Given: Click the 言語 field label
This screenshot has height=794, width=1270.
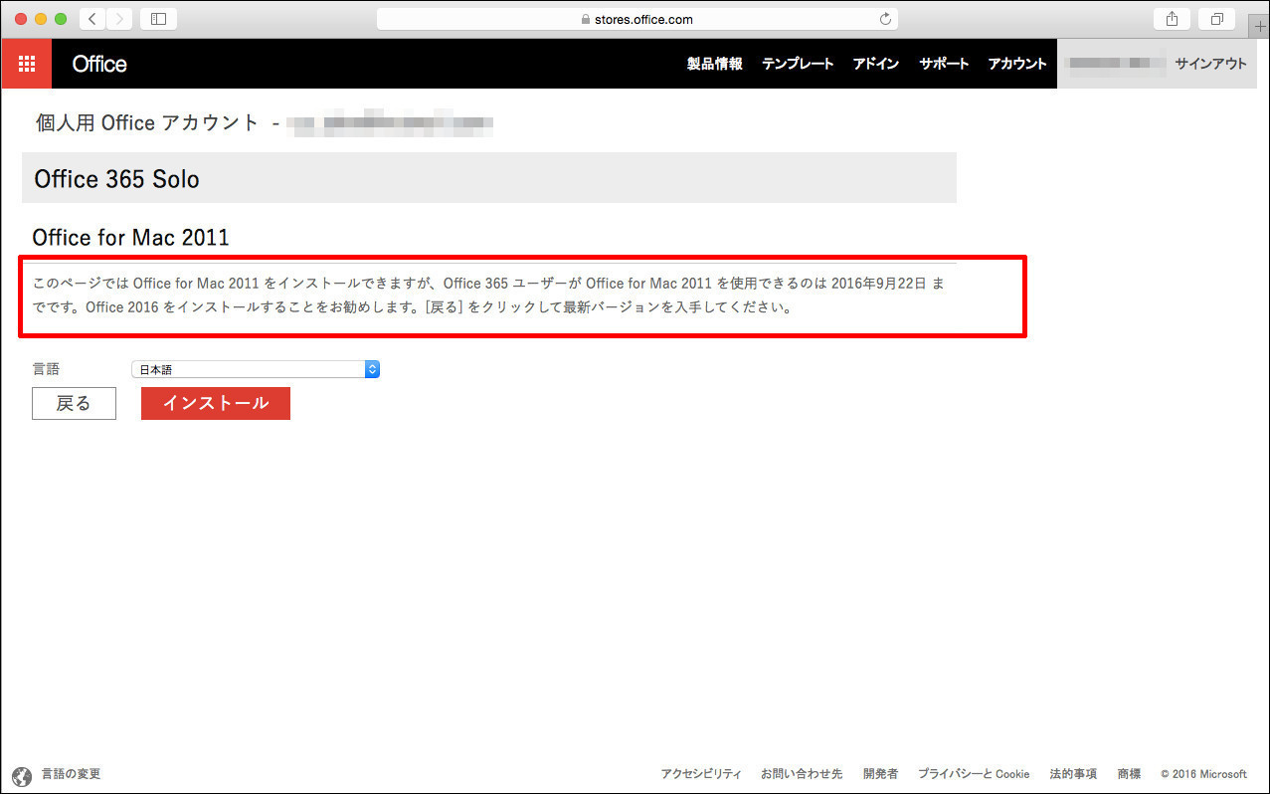Looking at the screenshot, I should [x=46, y=369].
